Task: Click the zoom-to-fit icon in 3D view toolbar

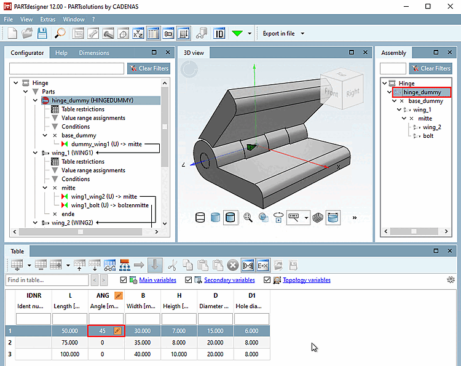Action: (x=248, y=217)
